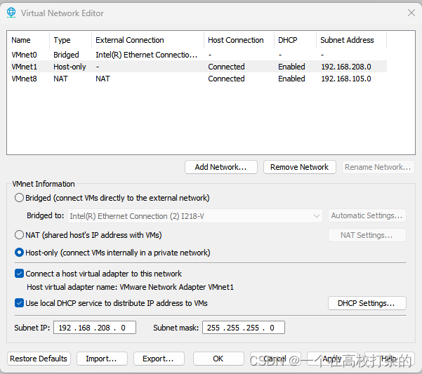Viewport: 422px width, 374px height.
Task: Click inside the Subnet IP field
Action: (x=95, y=328)
